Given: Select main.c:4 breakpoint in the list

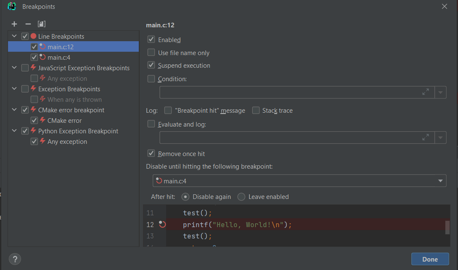Looking at the screenshot, I should click(x=58, y=57).
